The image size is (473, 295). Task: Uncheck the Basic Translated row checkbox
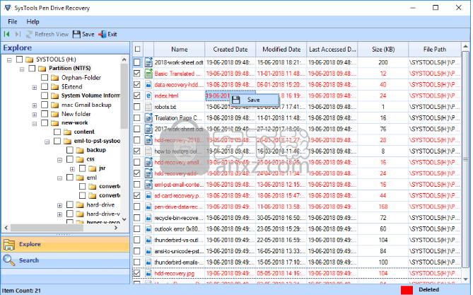pos(137,74)
